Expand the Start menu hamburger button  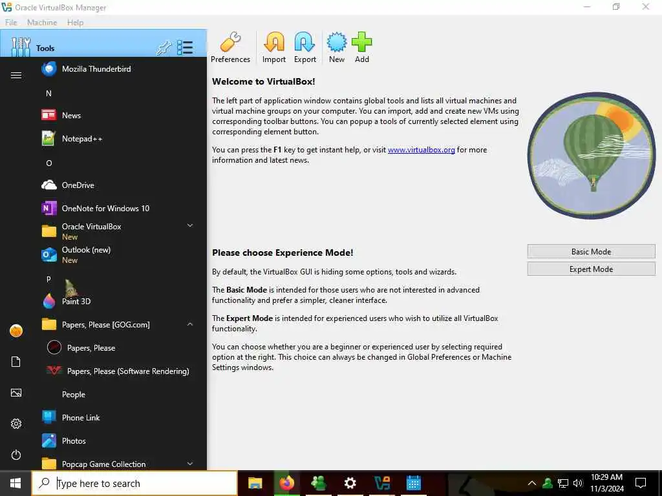point(16,75)
